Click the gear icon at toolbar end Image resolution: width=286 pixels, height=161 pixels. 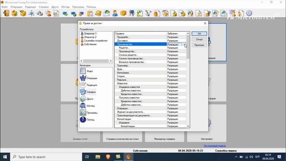249,13
